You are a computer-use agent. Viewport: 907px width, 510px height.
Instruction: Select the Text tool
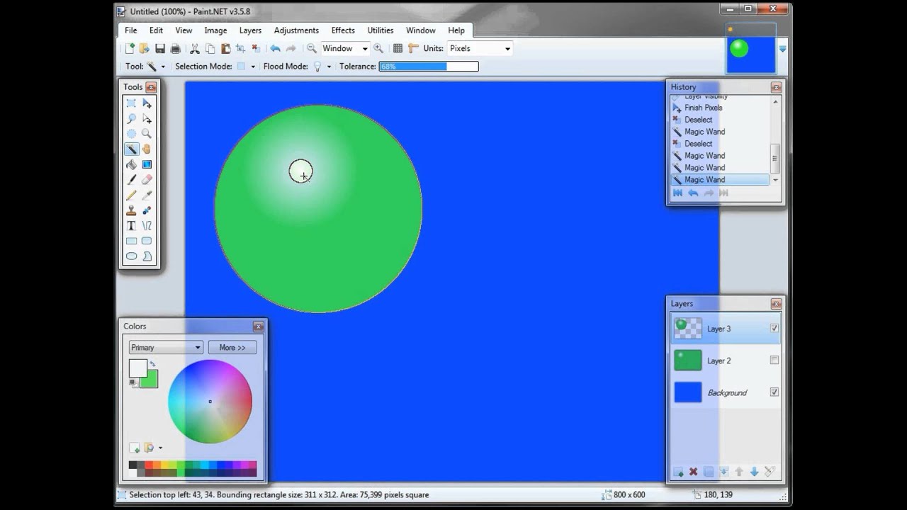[131, 226]
